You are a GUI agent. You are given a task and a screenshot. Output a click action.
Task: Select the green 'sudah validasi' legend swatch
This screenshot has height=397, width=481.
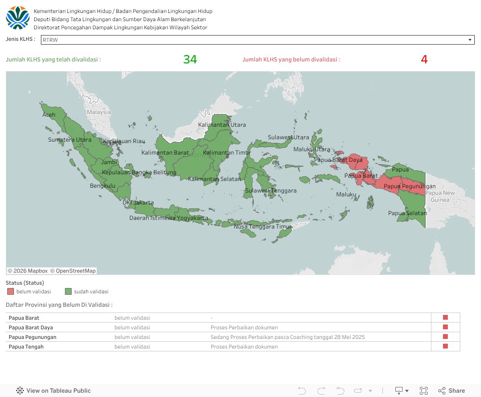[x=68, y=291]
